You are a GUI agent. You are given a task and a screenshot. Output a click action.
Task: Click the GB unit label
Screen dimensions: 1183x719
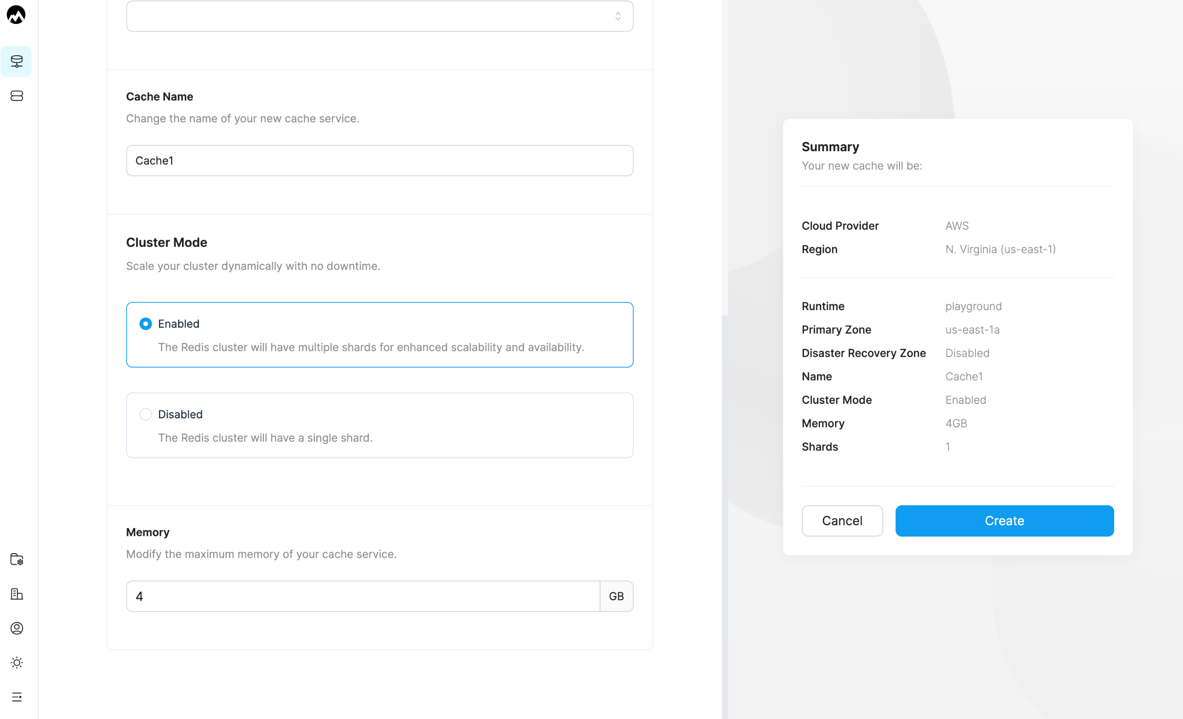[x=616, y=596]
